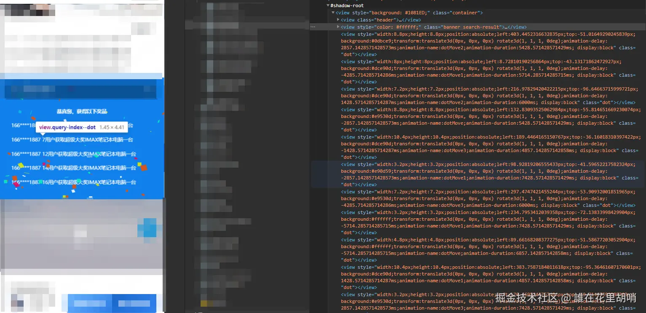Expand the banner search-result view element
646x313 pixels.
[x=338, y=27]
